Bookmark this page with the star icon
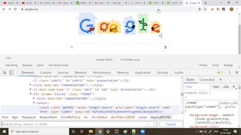Image resolution: width=241 pixels, height=135 pixels. pos(205,9)
